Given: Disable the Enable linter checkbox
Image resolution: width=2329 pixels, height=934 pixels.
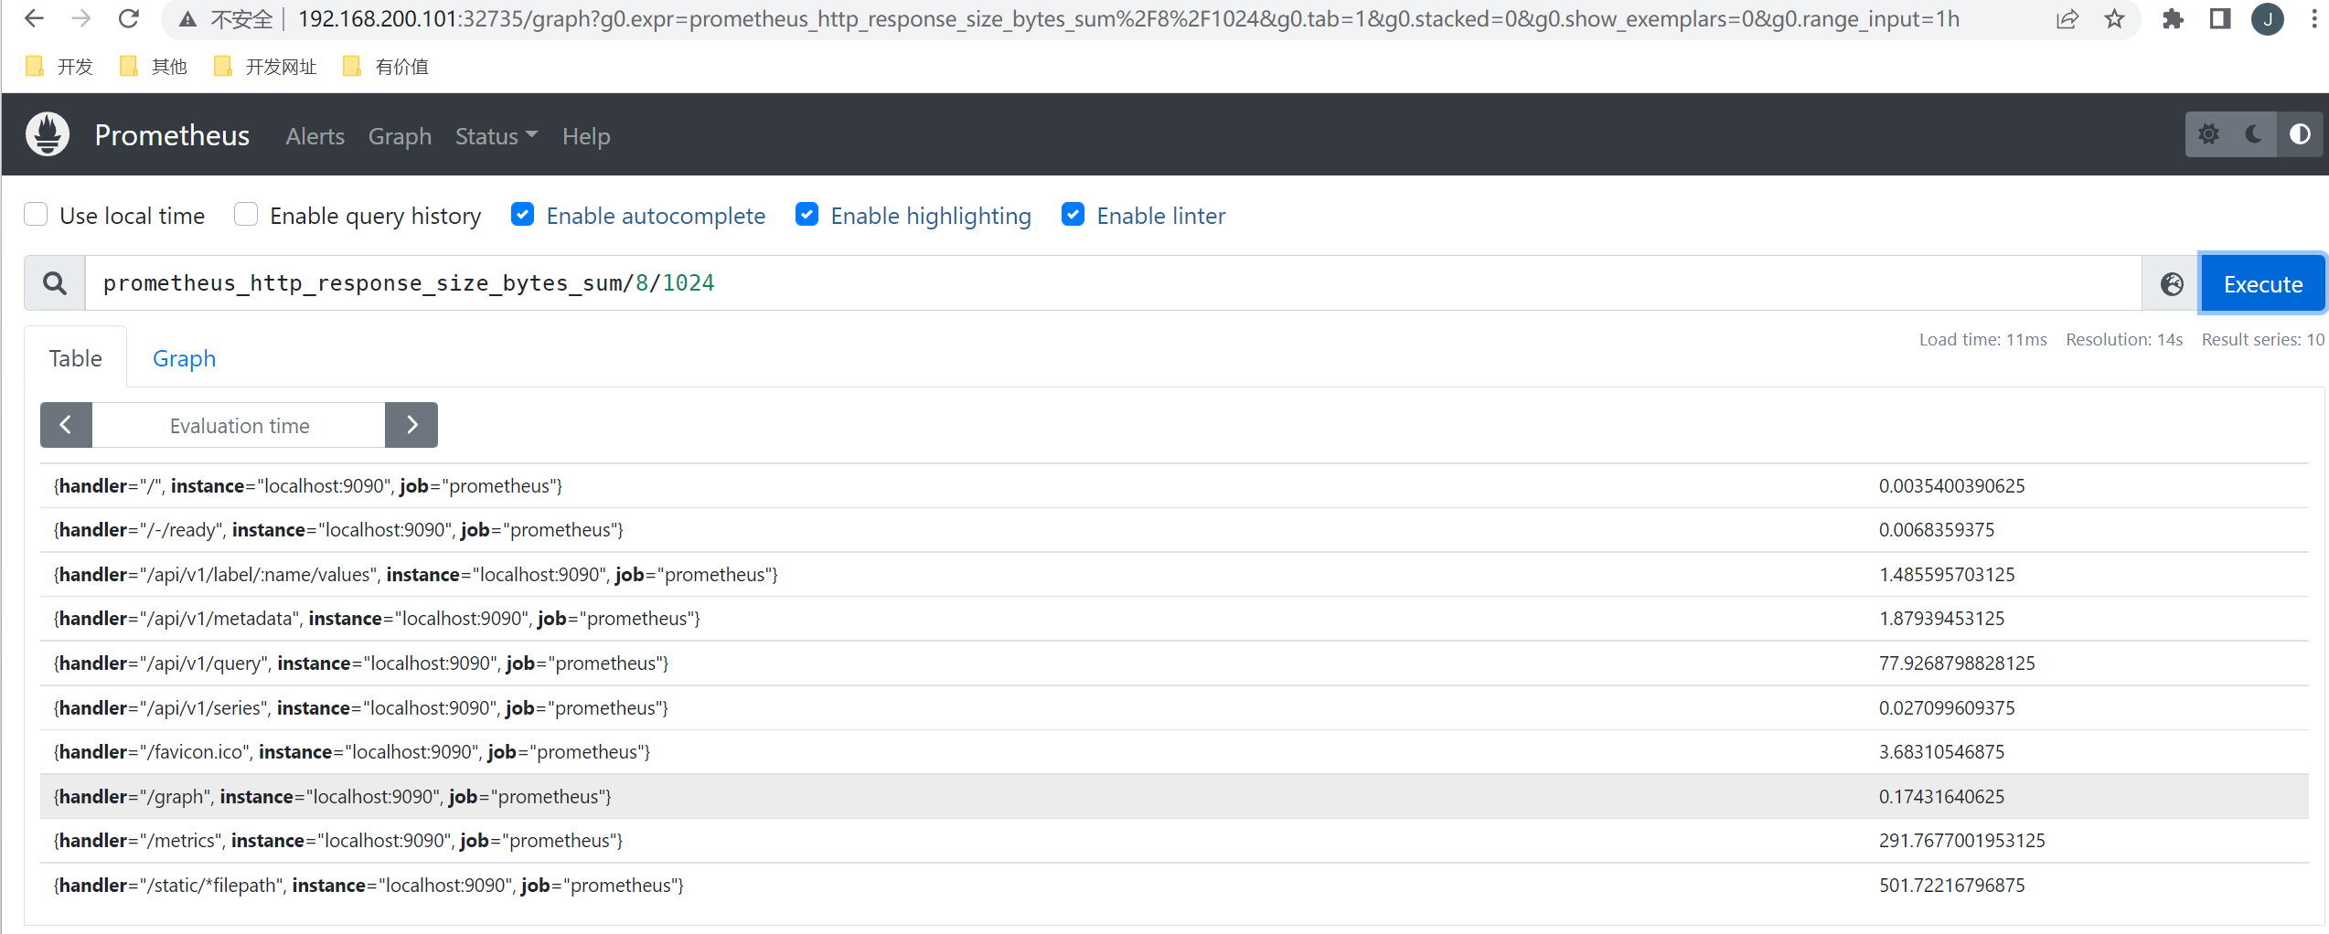Looking at the screenshot, I should [x=1073, y=215].
